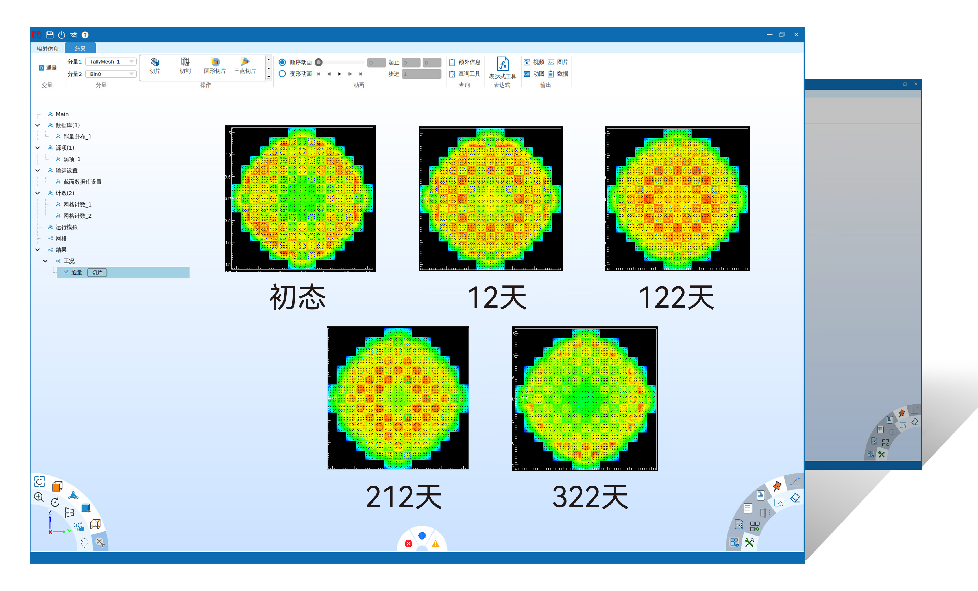Viewport: 978px width, 591px height.
Task: Choose the 圆形切片 circular slice tool
Action: [215, 66]
